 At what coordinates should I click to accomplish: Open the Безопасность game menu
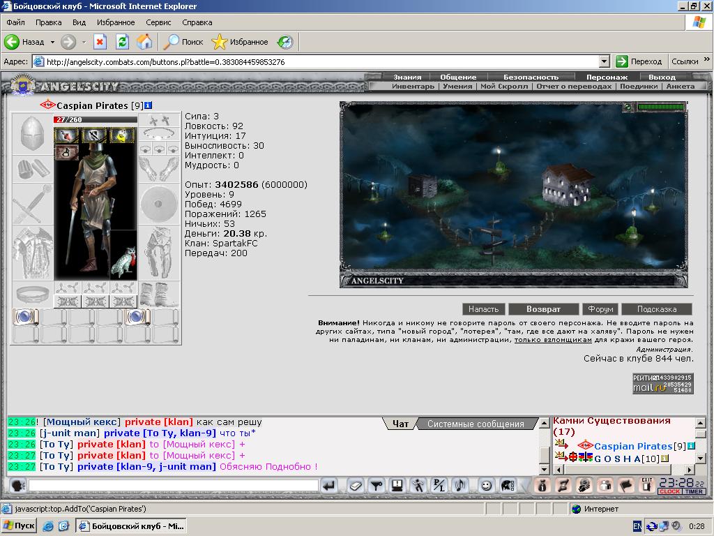coord(531,77)
